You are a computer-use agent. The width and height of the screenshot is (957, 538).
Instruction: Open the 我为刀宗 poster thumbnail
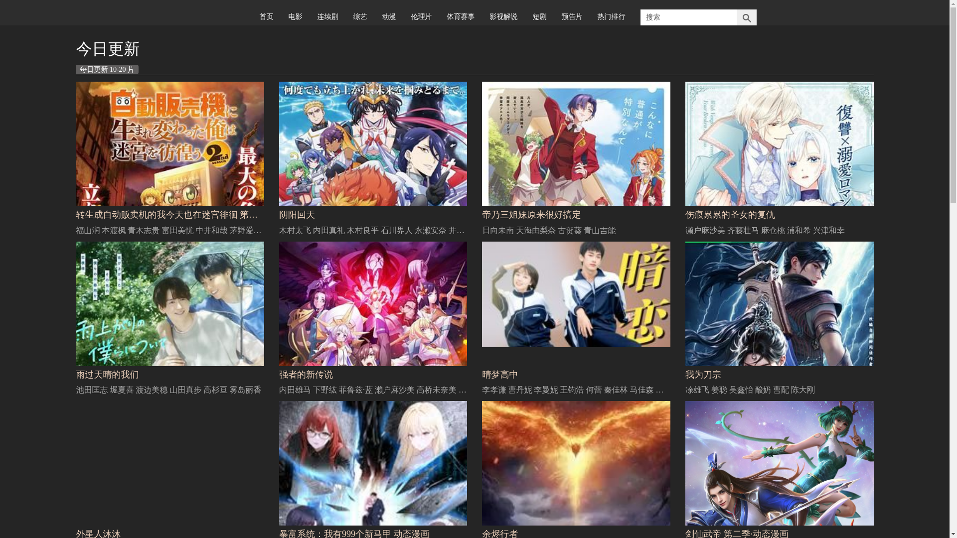[780, 304]
